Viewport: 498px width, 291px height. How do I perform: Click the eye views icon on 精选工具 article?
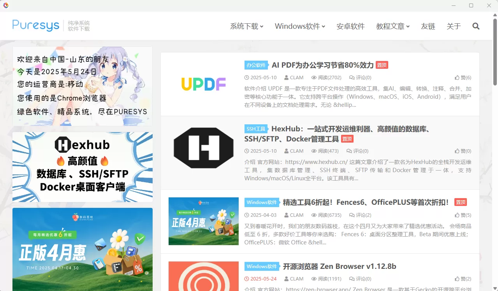click(x=314, y=215)
